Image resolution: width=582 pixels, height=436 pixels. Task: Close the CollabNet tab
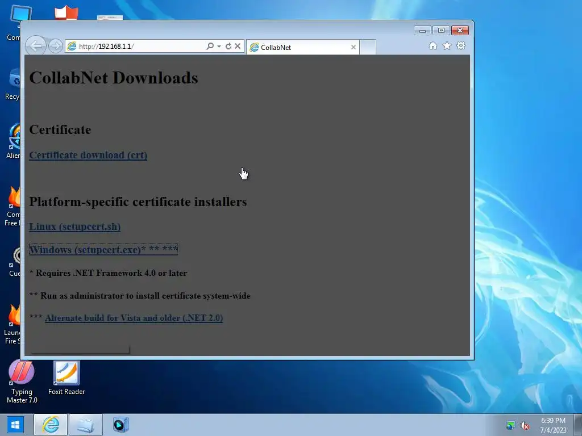tap(354, 47)
